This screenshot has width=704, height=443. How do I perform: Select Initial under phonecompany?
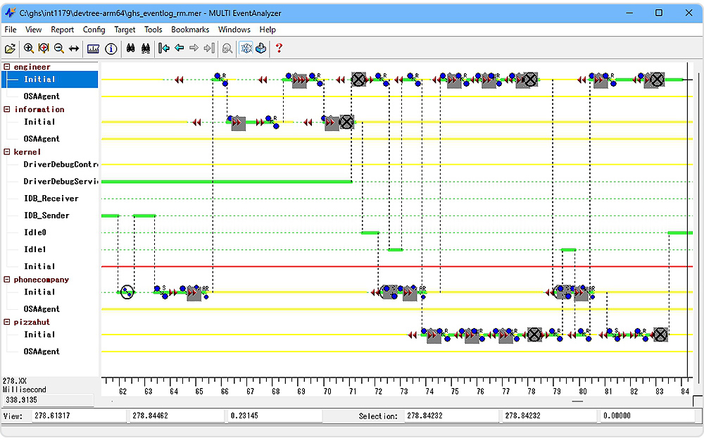[x=39, y=292]
